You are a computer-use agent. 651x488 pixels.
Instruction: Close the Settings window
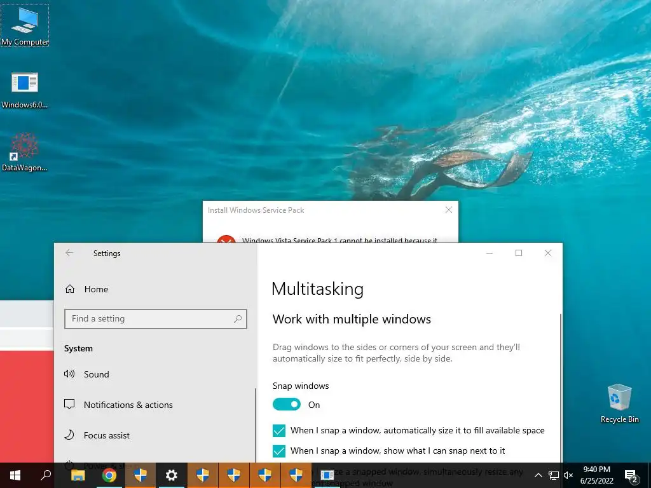(x=548, y=253)
